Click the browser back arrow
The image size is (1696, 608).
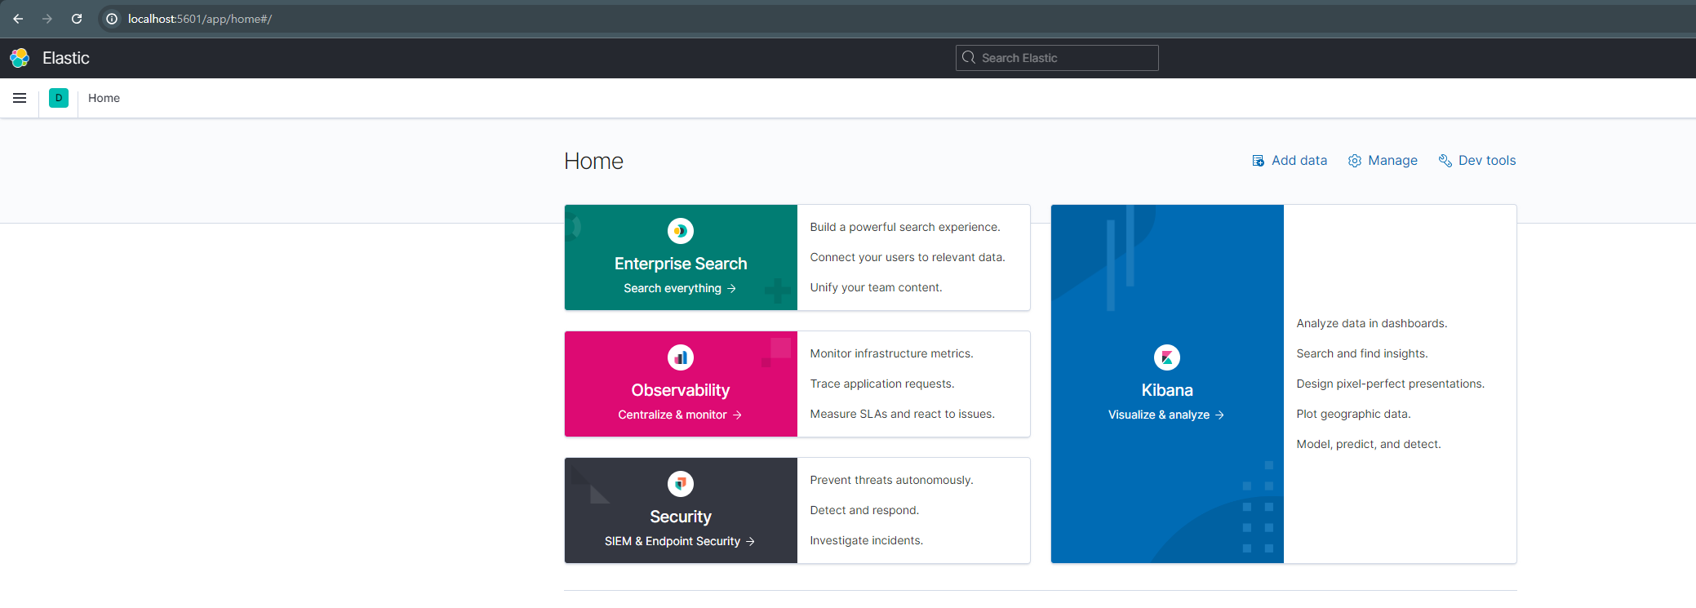[x=18, y=19]
